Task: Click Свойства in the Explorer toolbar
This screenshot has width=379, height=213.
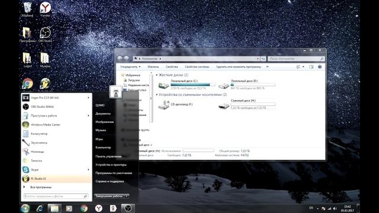Action: tap(172, 67)
